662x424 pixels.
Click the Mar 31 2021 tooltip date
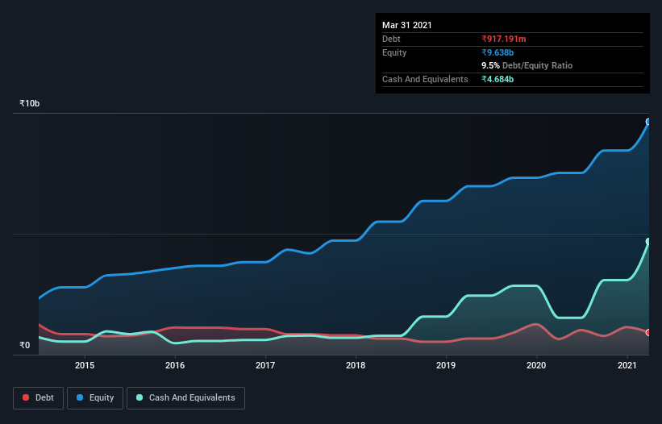coord(407,25)
